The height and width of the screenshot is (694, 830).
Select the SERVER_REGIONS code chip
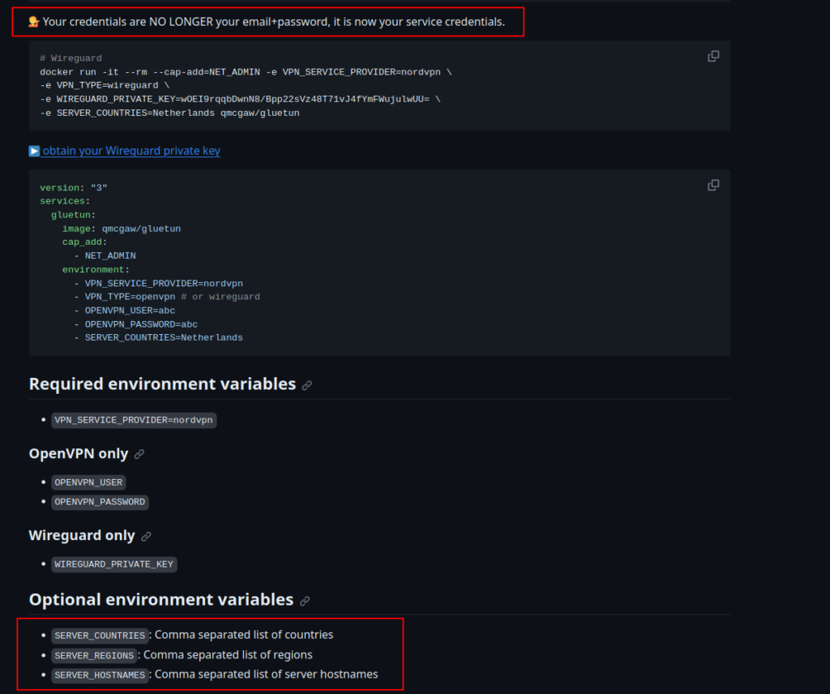click(94, 655)
